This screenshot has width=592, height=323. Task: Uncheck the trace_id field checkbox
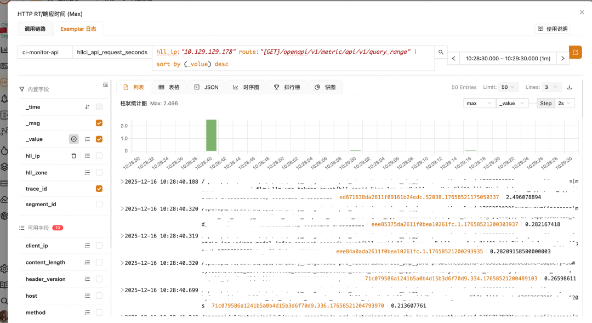point(99,189)
